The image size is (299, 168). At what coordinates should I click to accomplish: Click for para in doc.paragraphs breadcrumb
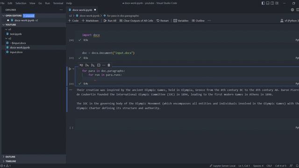[x=123, y=16]
